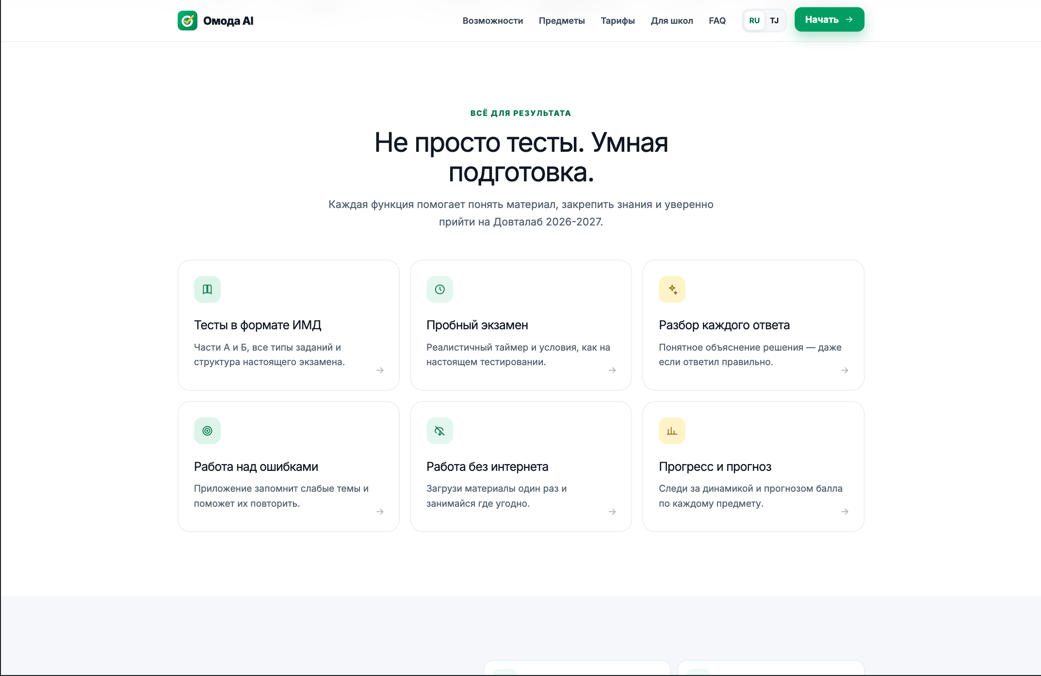Go to the Тарифы section
1041x676 pixels.
click(x=618, y=21)
